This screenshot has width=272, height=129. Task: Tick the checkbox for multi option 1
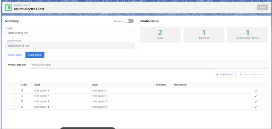coord(14,91)
